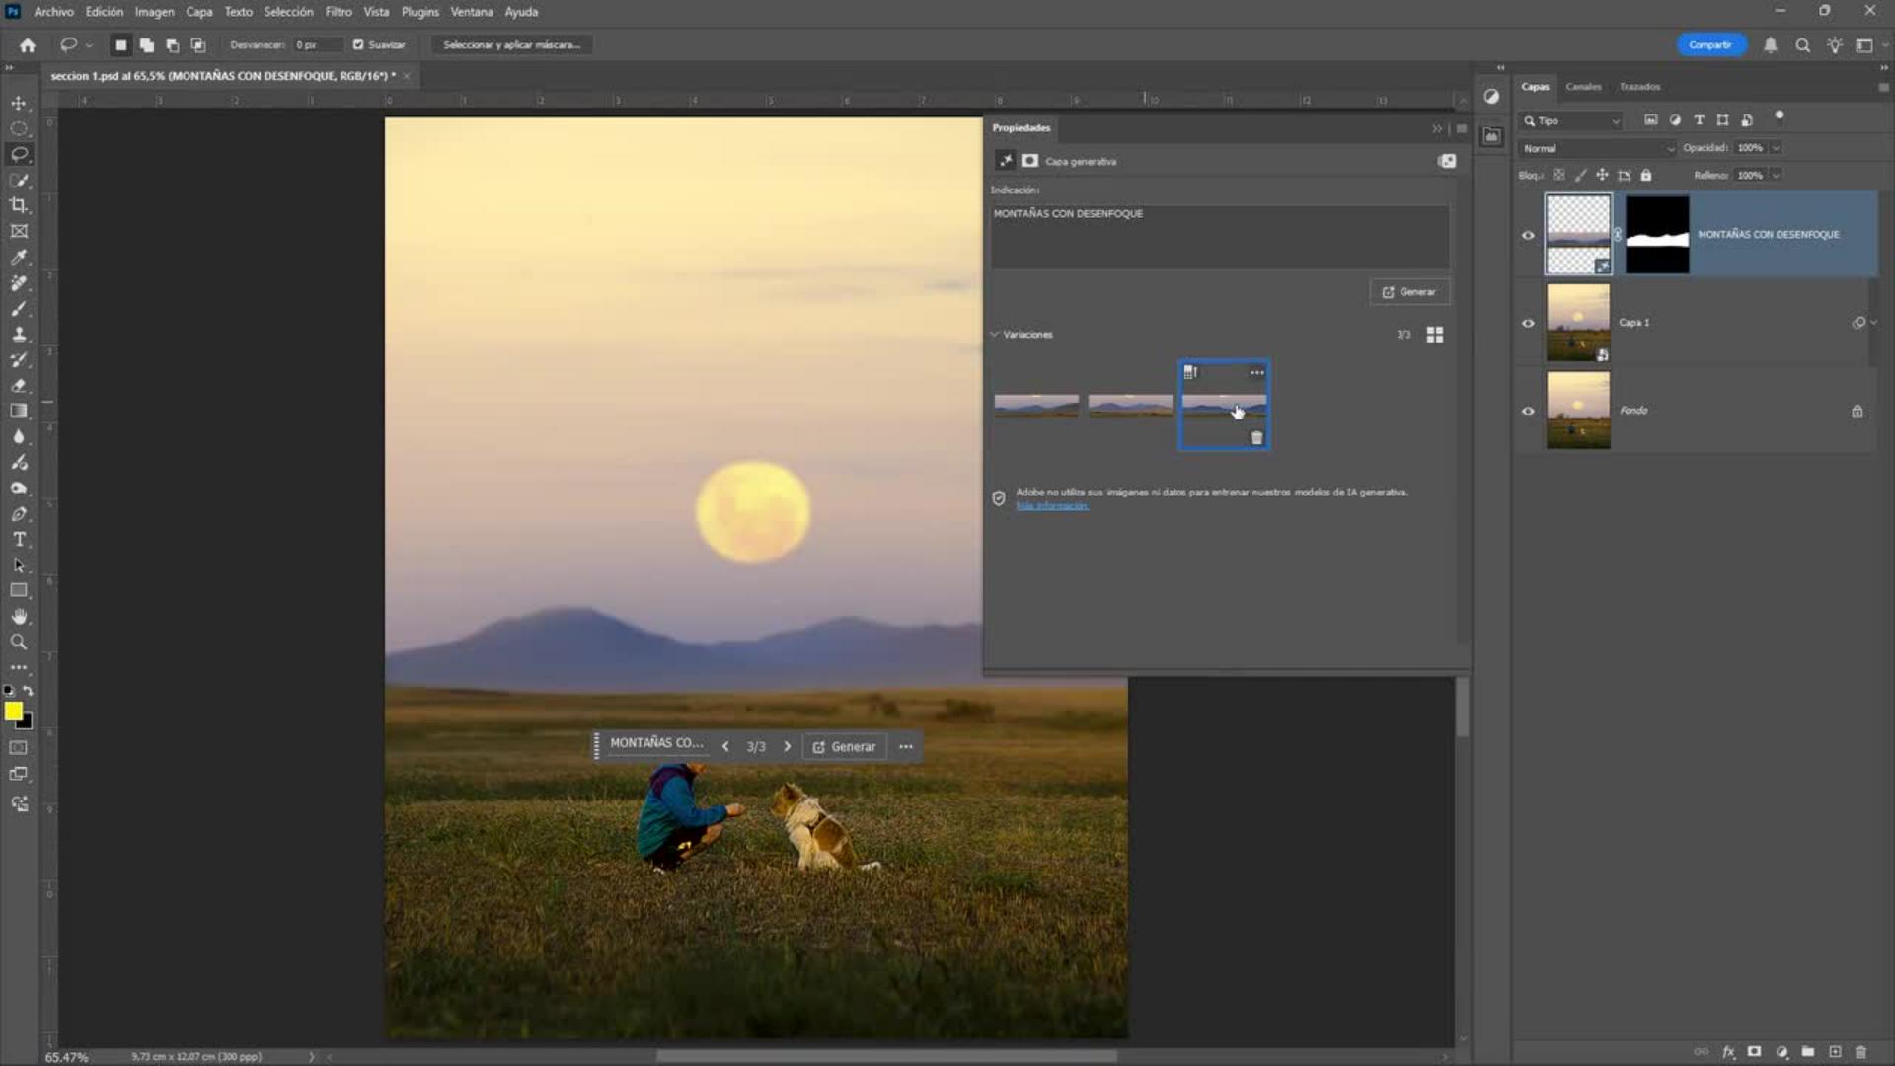Select the Crop tool

coord(19,205)
